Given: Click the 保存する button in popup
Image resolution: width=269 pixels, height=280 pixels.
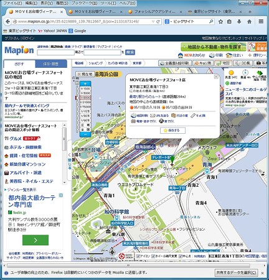Looking at the screenshot, I should 172,131.
